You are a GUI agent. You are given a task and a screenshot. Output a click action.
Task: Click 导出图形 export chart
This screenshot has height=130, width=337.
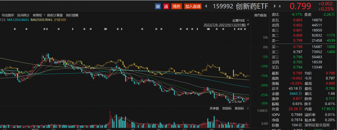point(8,15)
